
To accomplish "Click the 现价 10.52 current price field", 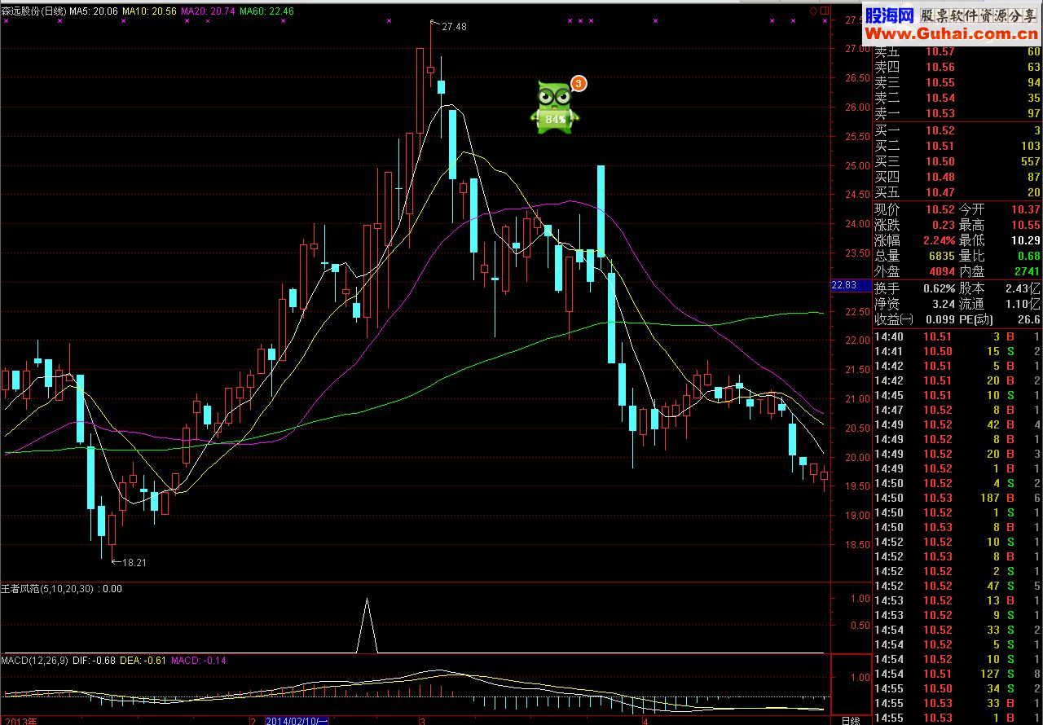I will pyautogui.click(x=915, y=210).
